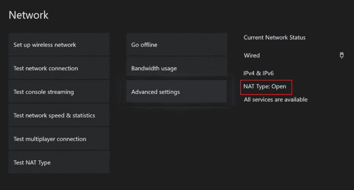
Task: Click the Current Network Status heading
Action: pos(274,37)
